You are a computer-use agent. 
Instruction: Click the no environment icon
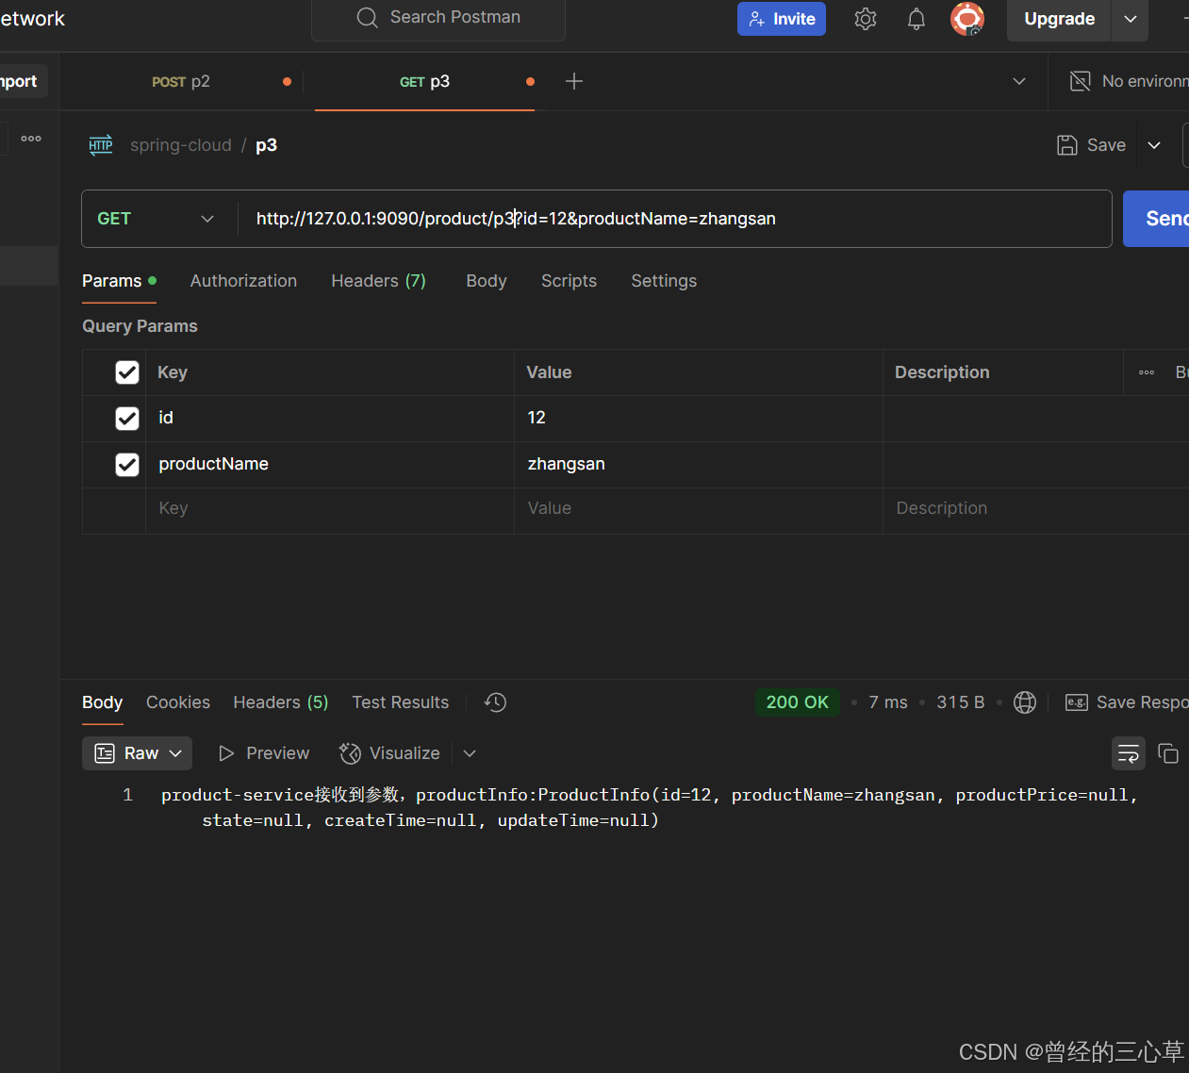click(x=1080, y=82)
